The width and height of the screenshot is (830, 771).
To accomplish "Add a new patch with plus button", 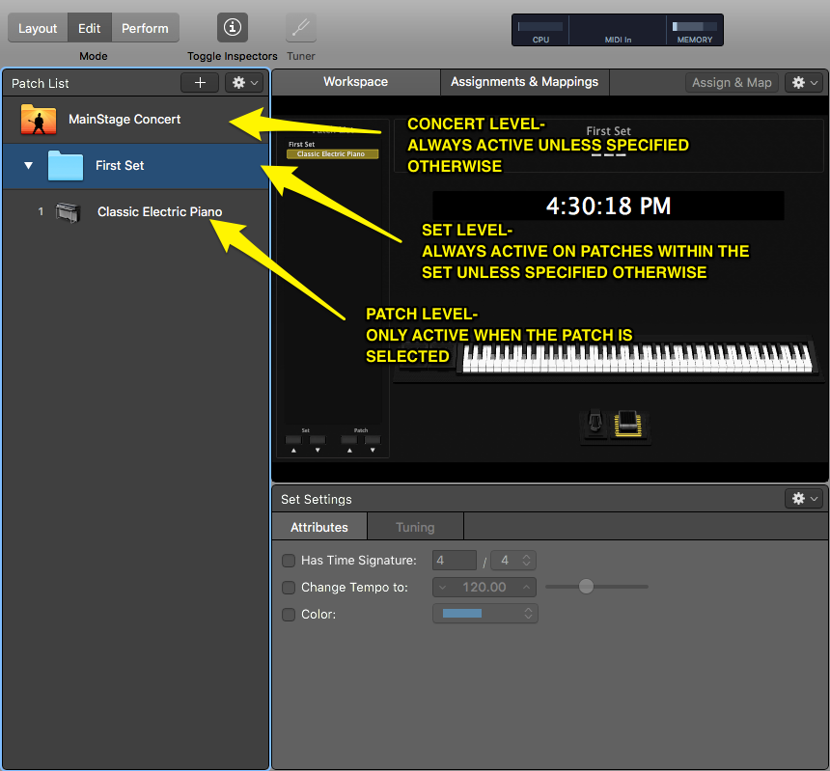I will 200,83.
